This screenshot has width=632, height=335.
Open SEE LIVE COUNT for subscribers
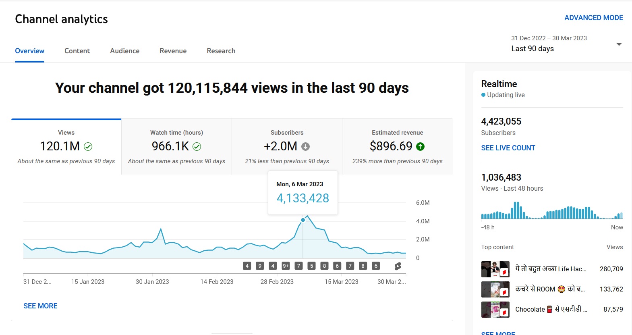508,148
